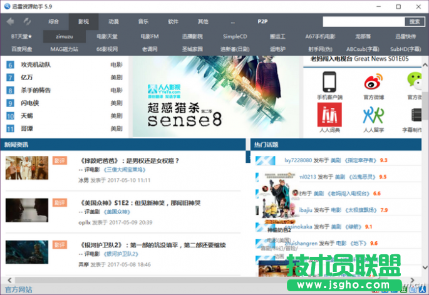This screenshot has height=295, width=429.
Task: Switch to the 其他 tab
Action: click(203, 21)
